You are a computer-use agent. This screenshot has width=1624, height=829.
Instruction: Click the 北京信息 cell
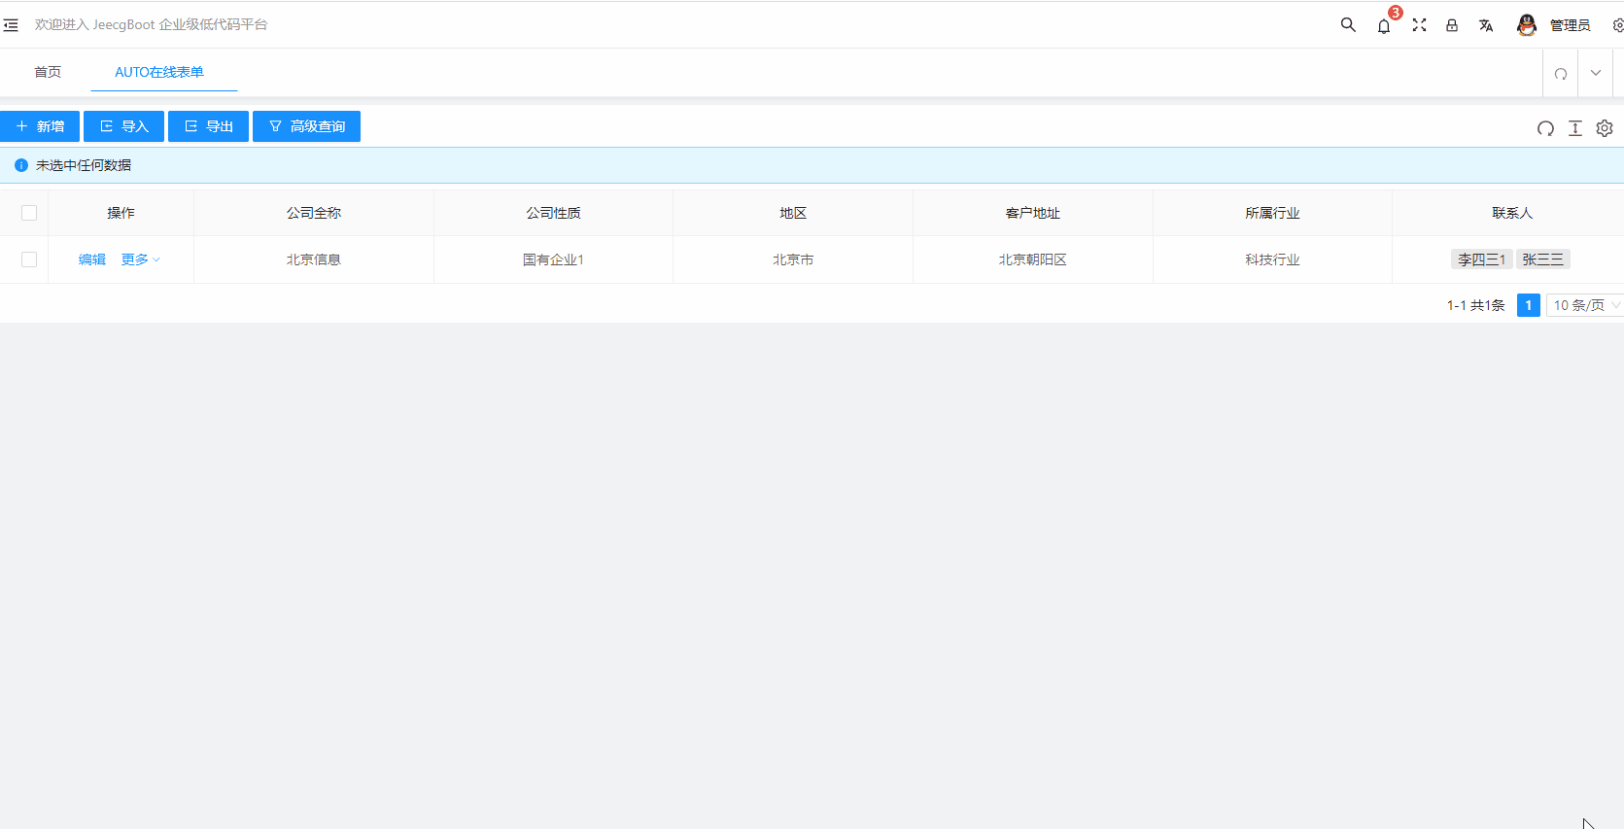click(314, 259)
